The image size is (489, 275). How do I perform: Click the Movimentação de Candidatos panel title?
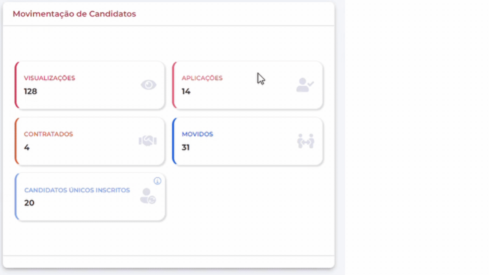(x=74, y=14)
